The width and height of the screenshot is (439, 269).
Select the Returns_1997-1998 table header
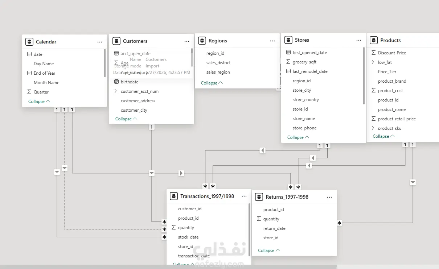[294, 197]
